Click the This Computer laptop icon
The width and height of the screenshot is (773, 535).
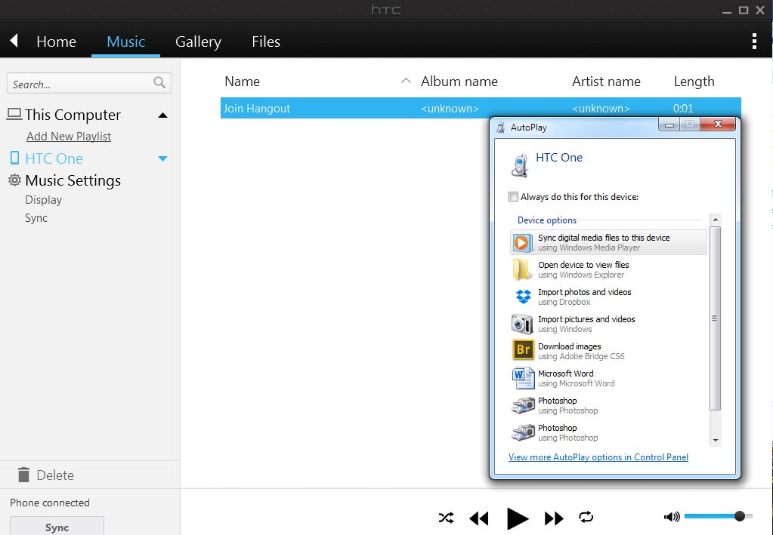pyautogui.click(x=14, y=114)
